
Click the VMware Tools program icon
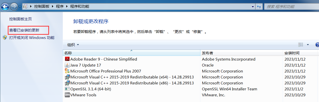pos(67,95)
